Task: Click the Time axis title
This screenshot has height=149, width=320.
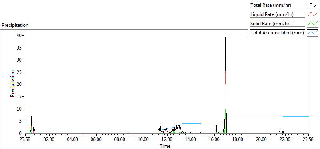Action: [x=165, y=146]
